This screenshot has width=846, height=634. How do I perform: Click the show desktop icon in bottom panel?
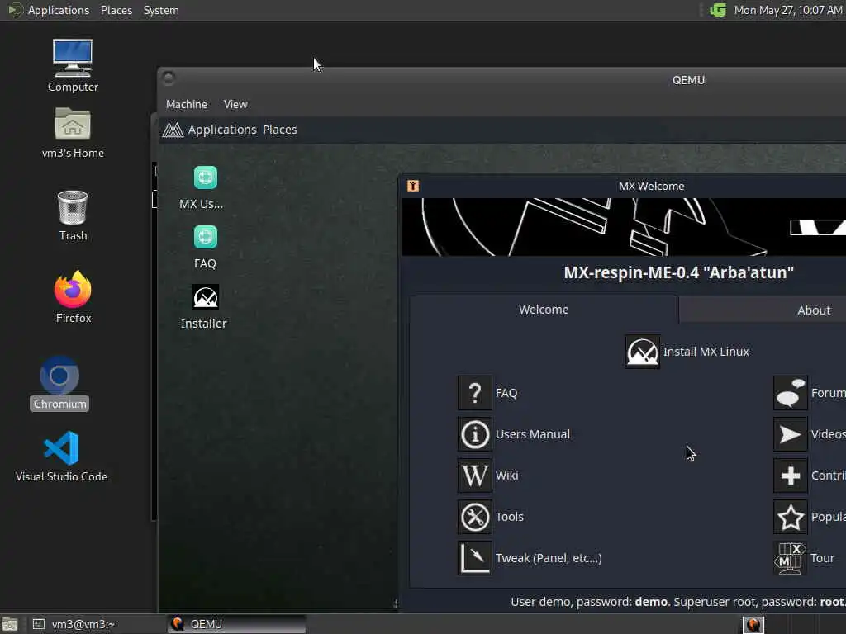point(9,624)
